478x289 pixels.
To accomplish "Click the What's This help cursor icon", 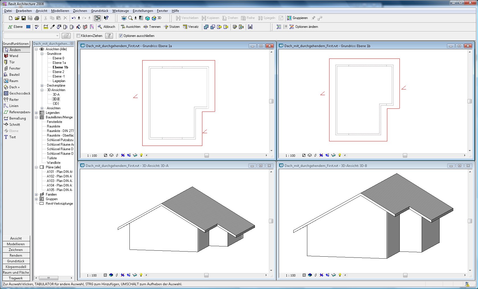I will (106, 18).
